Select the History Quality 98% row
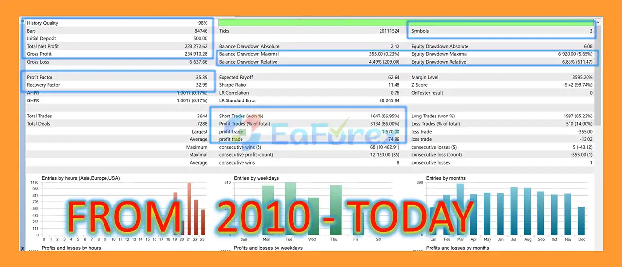 tap(118, 23)
